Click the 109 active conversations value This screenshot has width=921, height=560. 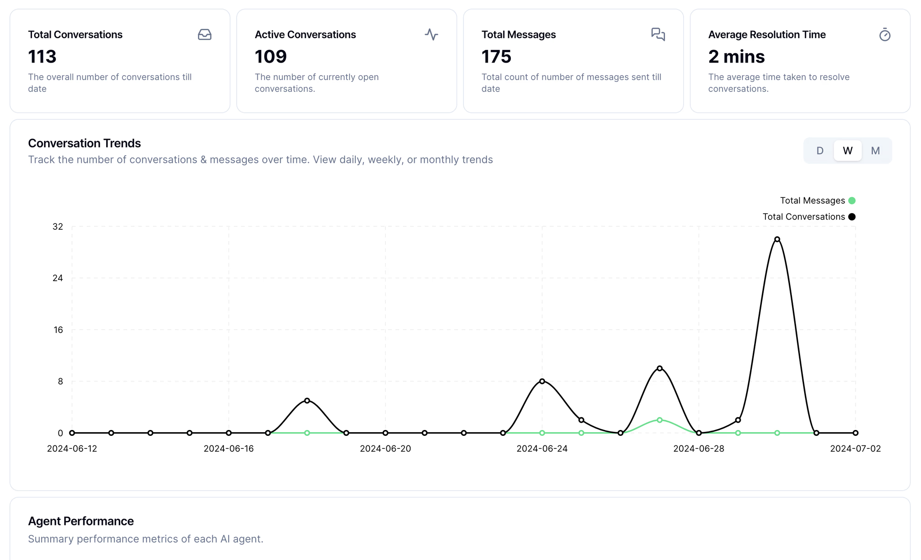[x=271, y=57]
